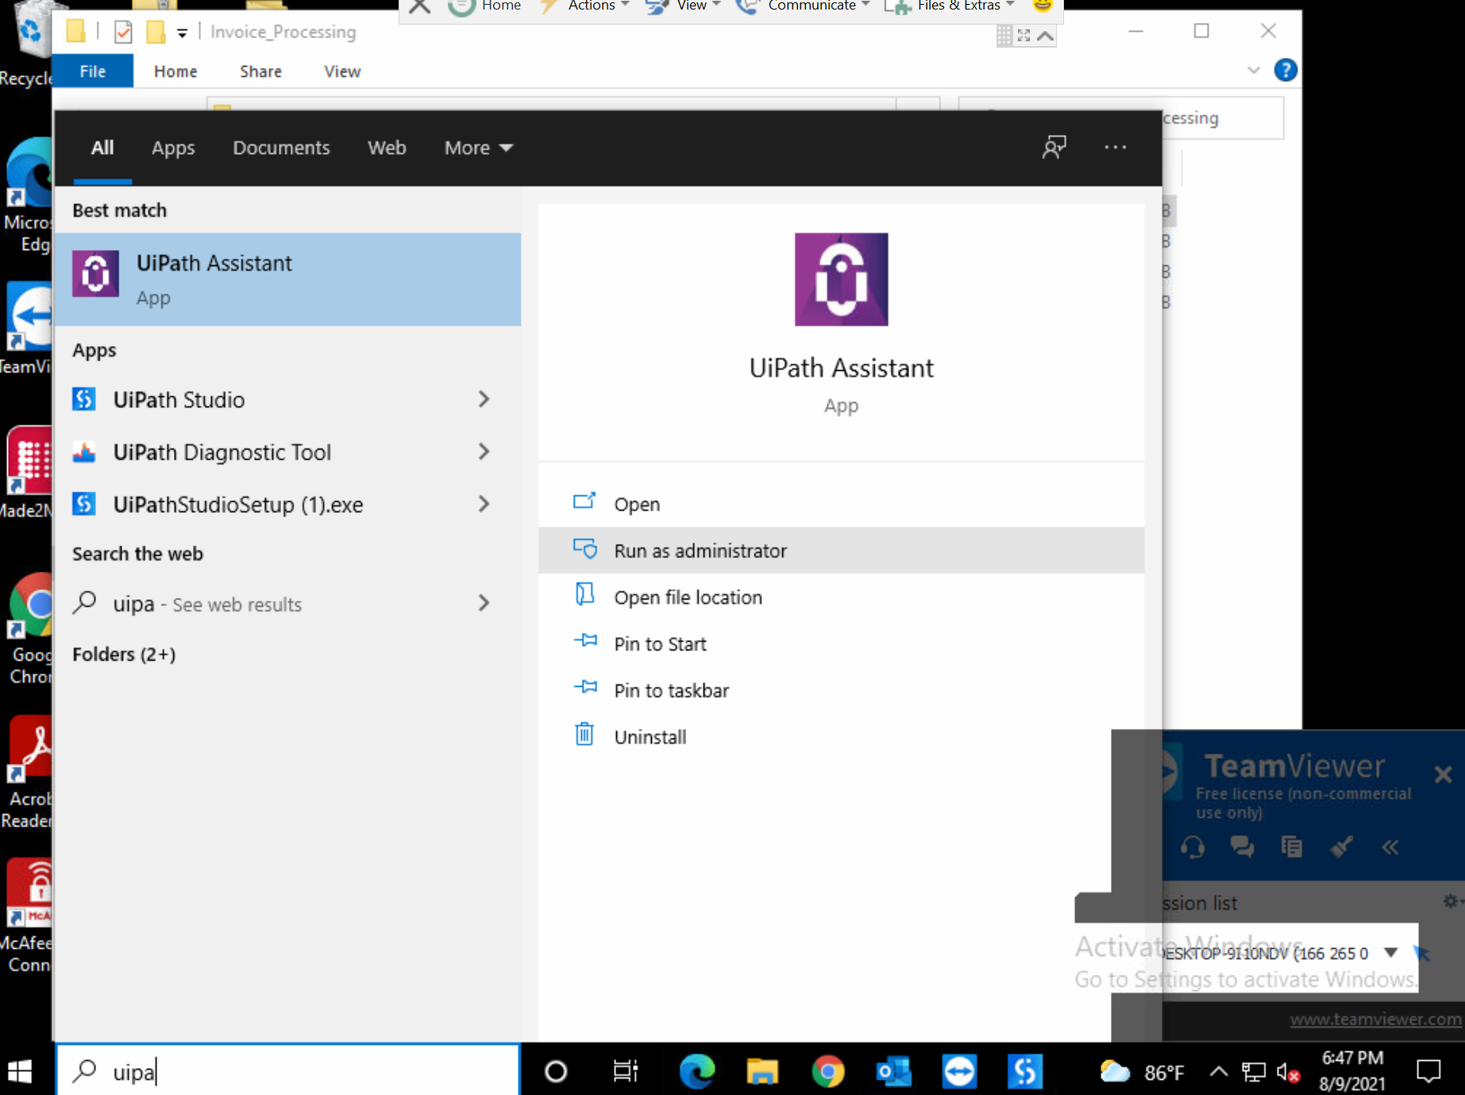Open the TeamViewer file box icon
The width and height of the screenshot is (1465, 1095).
1292,847
